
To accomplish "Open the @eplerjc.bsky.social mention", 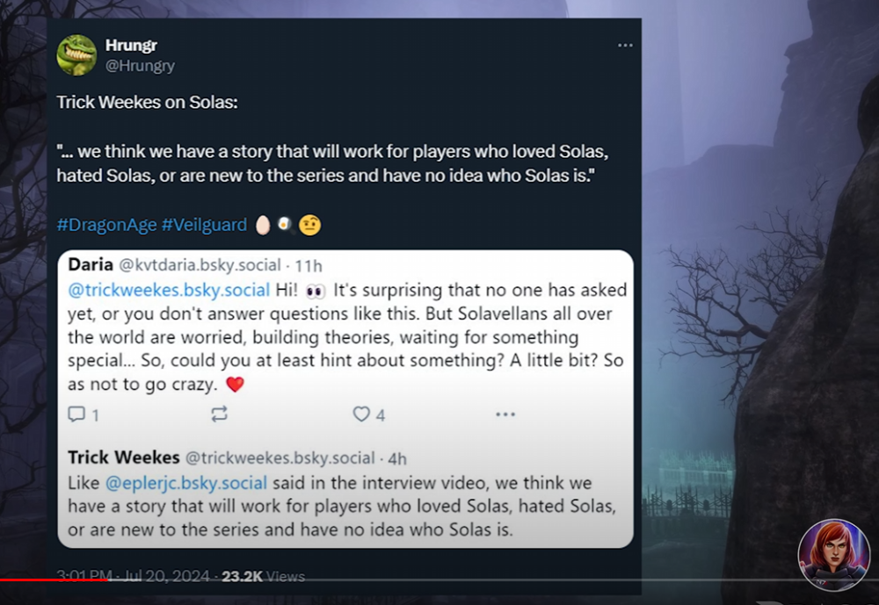I will [x=186, y=483].
